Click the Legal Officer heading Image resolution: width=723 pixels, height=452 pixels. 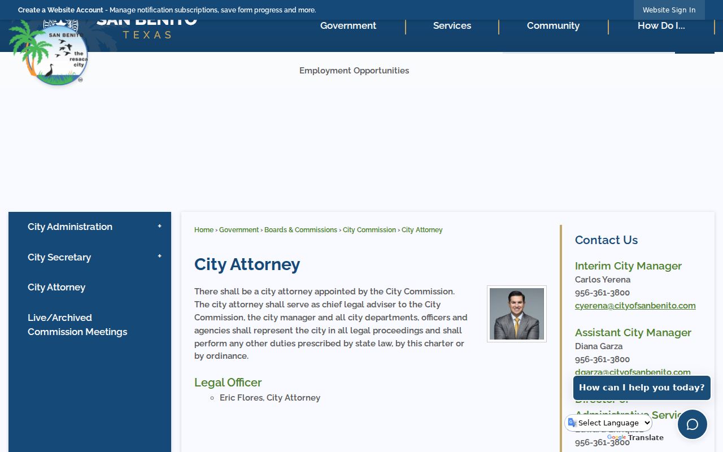click(x=228, y=383)
